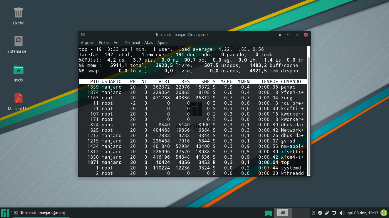Click the 1483,2 buff/cache value

[x=258, y=66]
